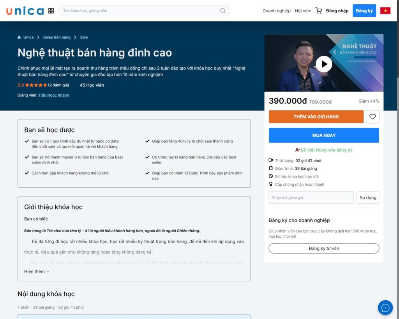
Task: Open the course categories grid icon
Action: click(51, 11)
